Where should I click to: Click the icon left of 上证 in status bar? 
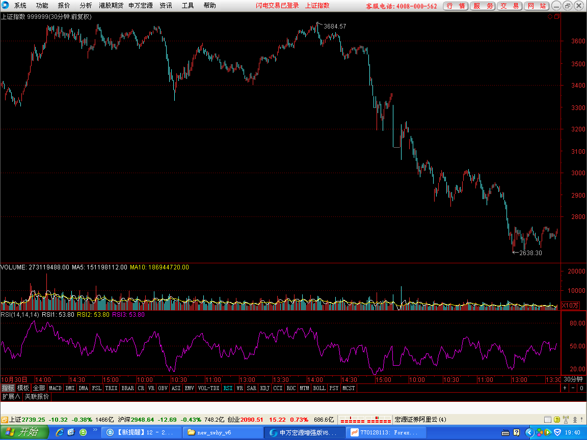click(5, 420)
